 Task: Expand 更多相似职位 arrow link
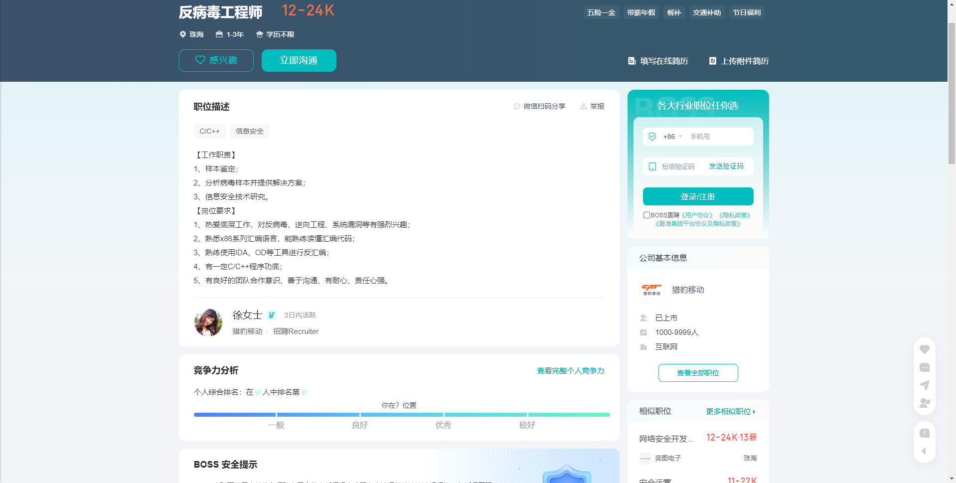pos(731,411)
